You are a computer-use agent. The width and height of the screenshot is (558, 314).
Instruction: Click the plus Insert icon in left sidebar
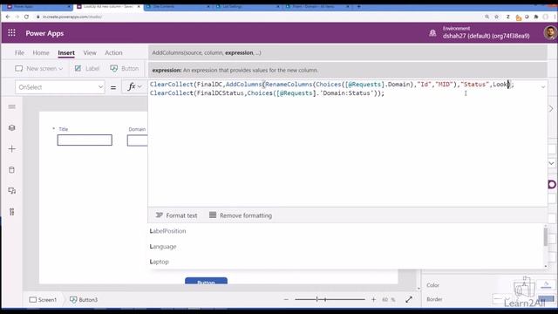(11, 149)
